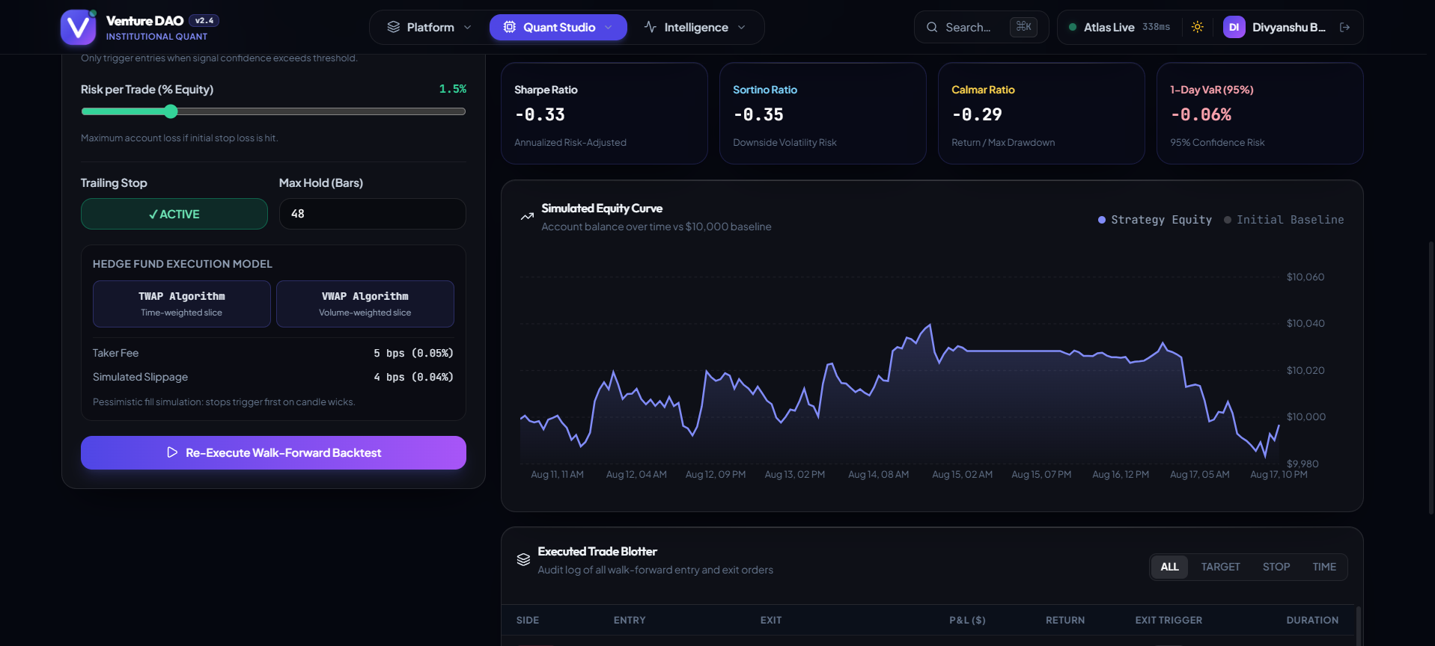Image resolution: width=1435 pixels, height=646 pixels.
Task: Toggle the Trailing Stop ACTIVE switch
Action: pyautogui.click(x=174, y=214)
